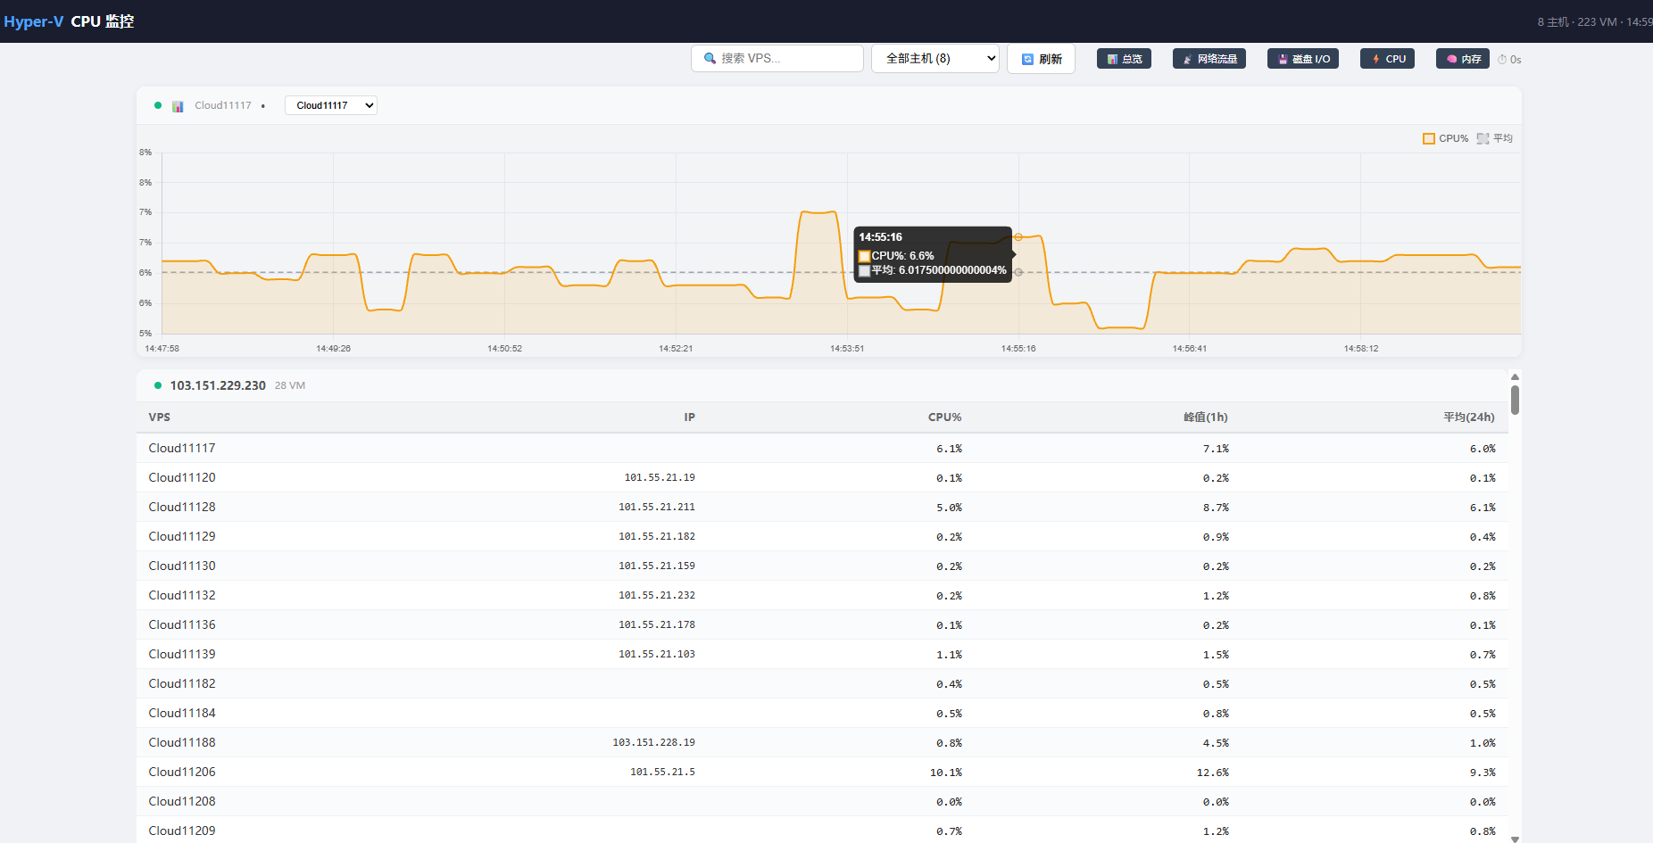Click the IP column header
Screen dimensions: 1653x843
[689, 417]
